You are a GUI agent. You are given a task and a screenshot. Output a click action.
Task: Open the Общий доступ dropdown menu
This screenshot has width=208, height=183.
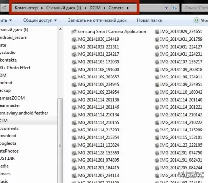pyautogui.click(x=40, y=20)
